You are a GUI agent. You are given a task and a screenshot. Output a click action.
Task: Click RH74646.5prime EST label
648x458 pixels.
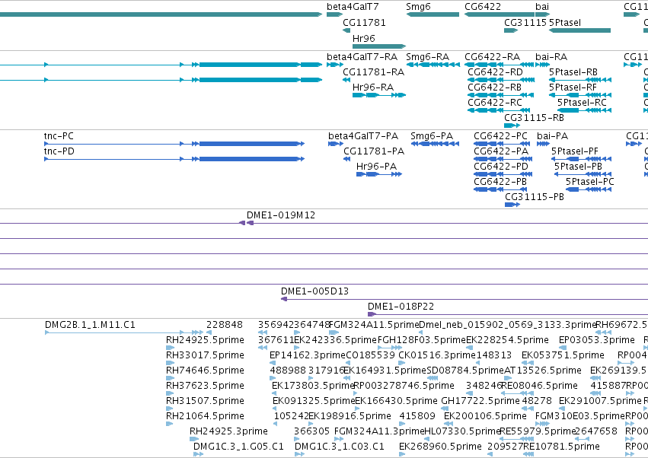click(x=205, y=371)
